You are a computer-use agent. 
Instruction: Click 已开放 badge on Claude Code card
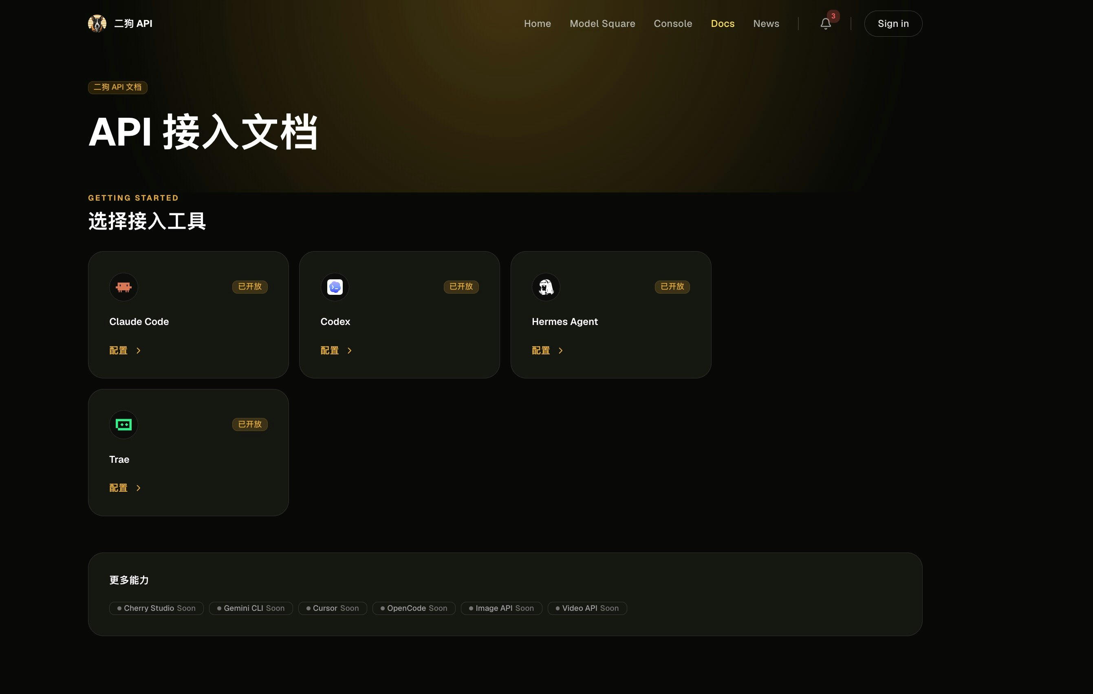250,287
